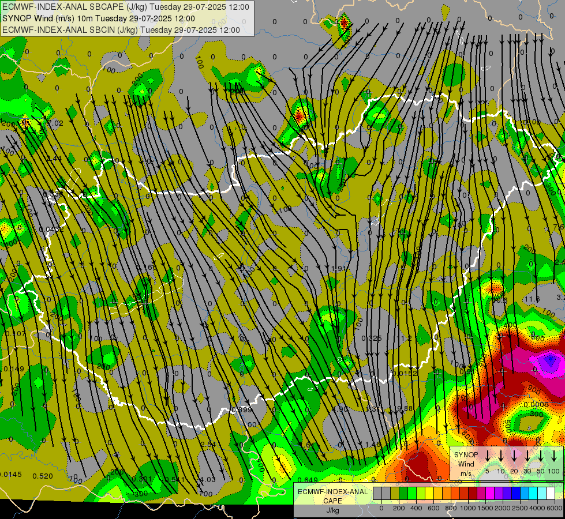Select the white swatch at 6000 J/kg

pyautogui.click(x=550, y=494)
